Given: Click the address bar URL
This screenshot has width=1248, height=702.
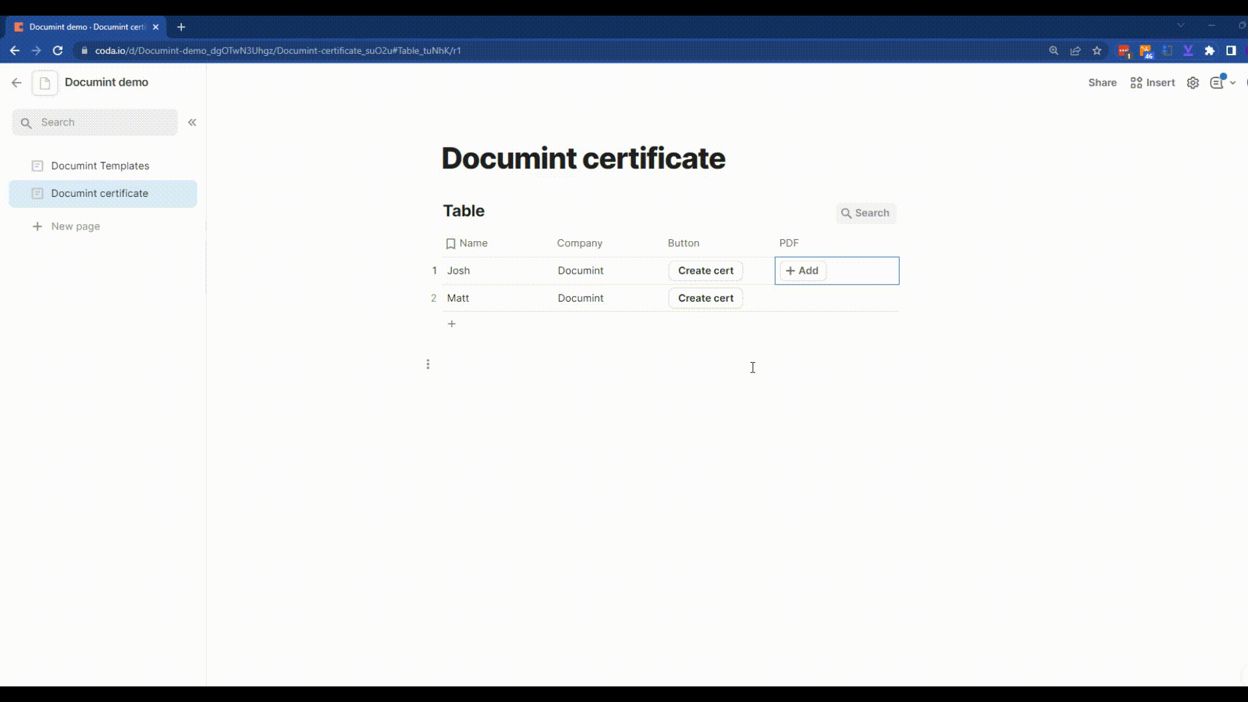Looking at the screenshot, I should [278, 51].
